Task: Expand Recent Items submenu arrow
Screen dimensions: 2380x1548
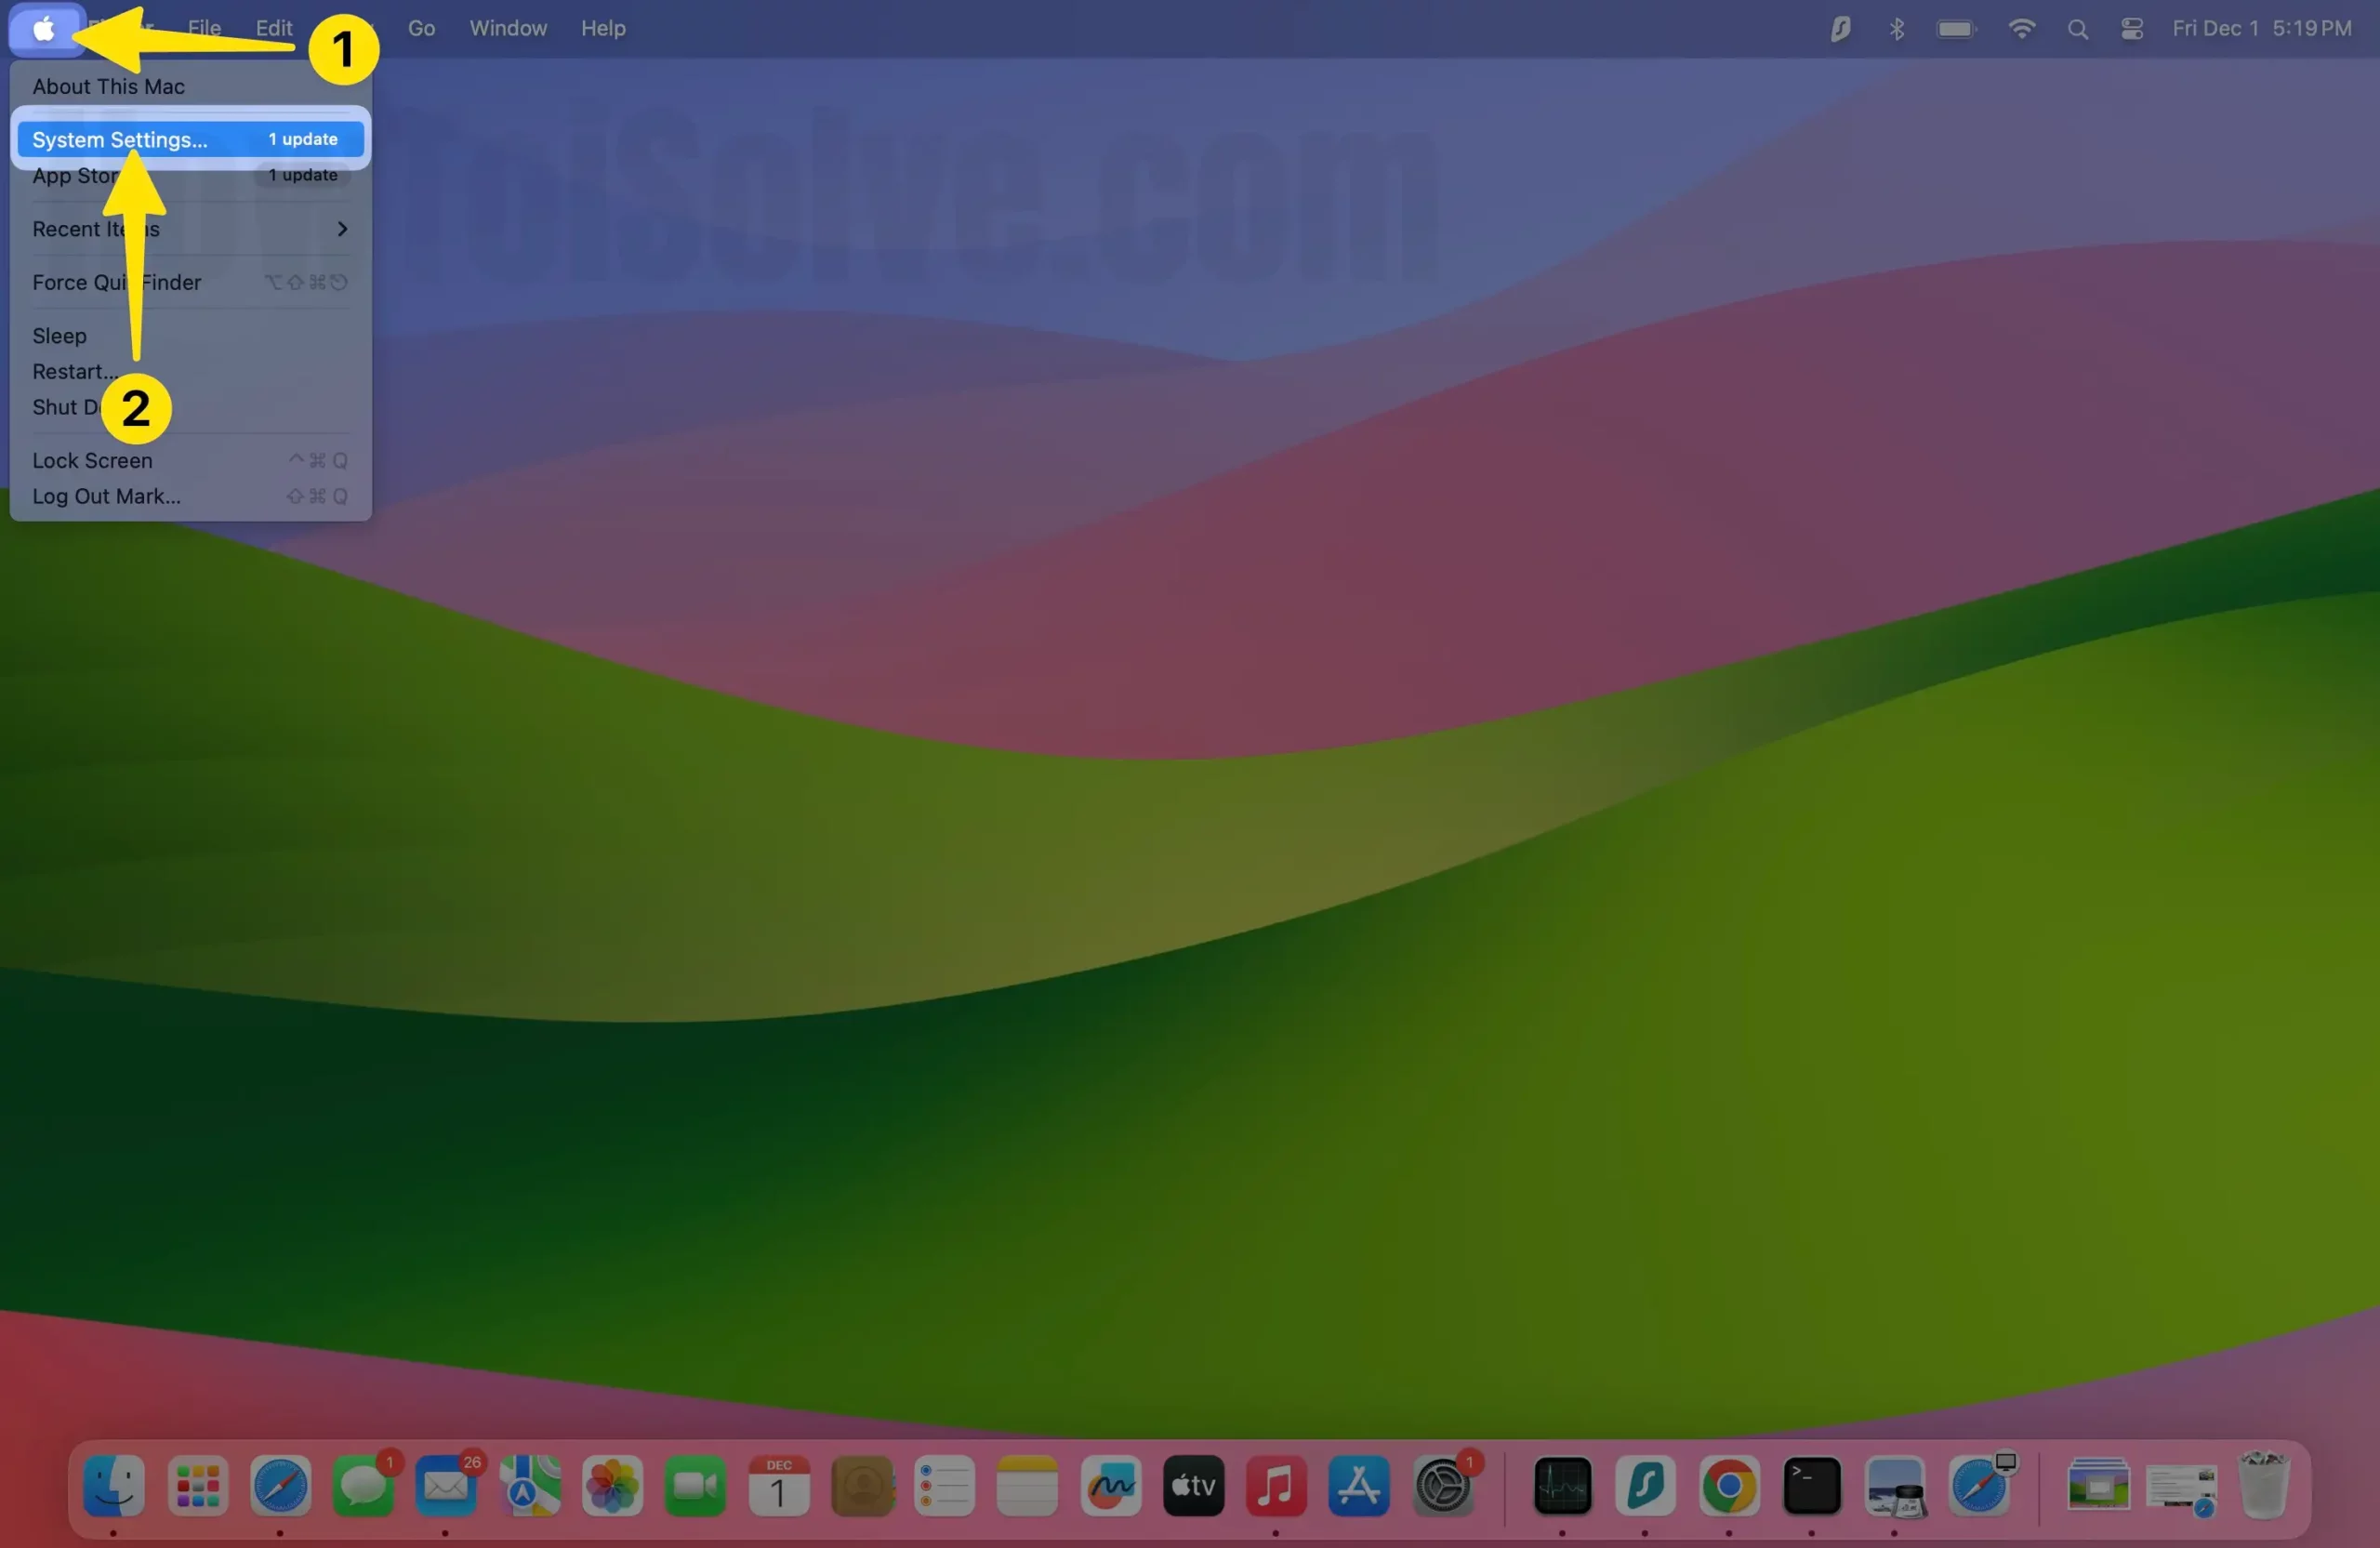Action: coord(342,229)
